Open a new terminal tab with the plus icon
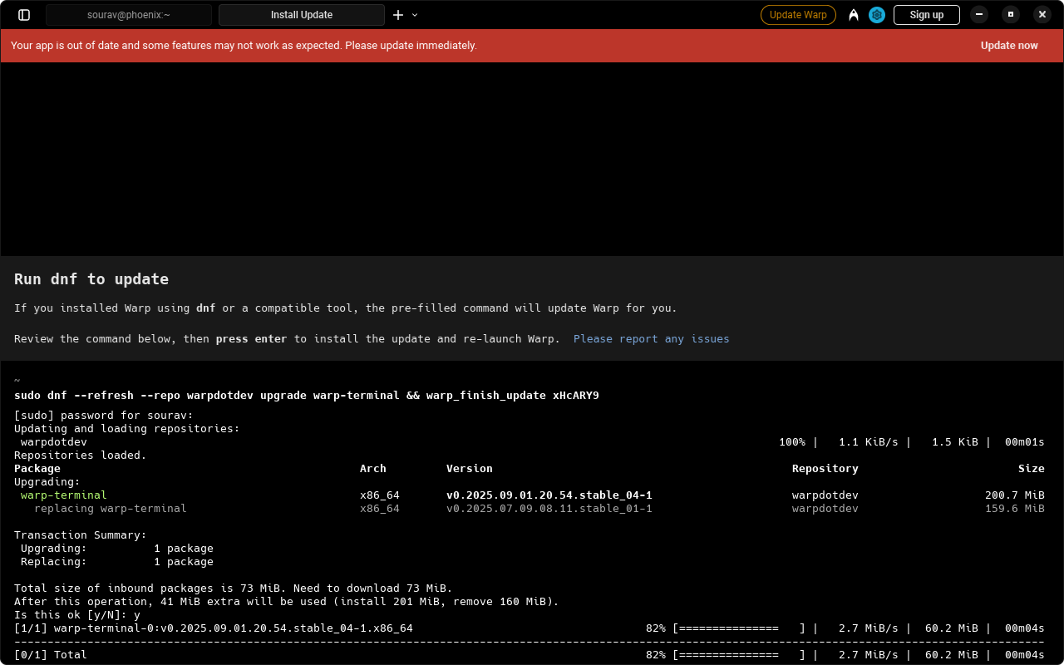Image resolution: width=1064 pixels, height=665 pixels. (x=397, y=14)
